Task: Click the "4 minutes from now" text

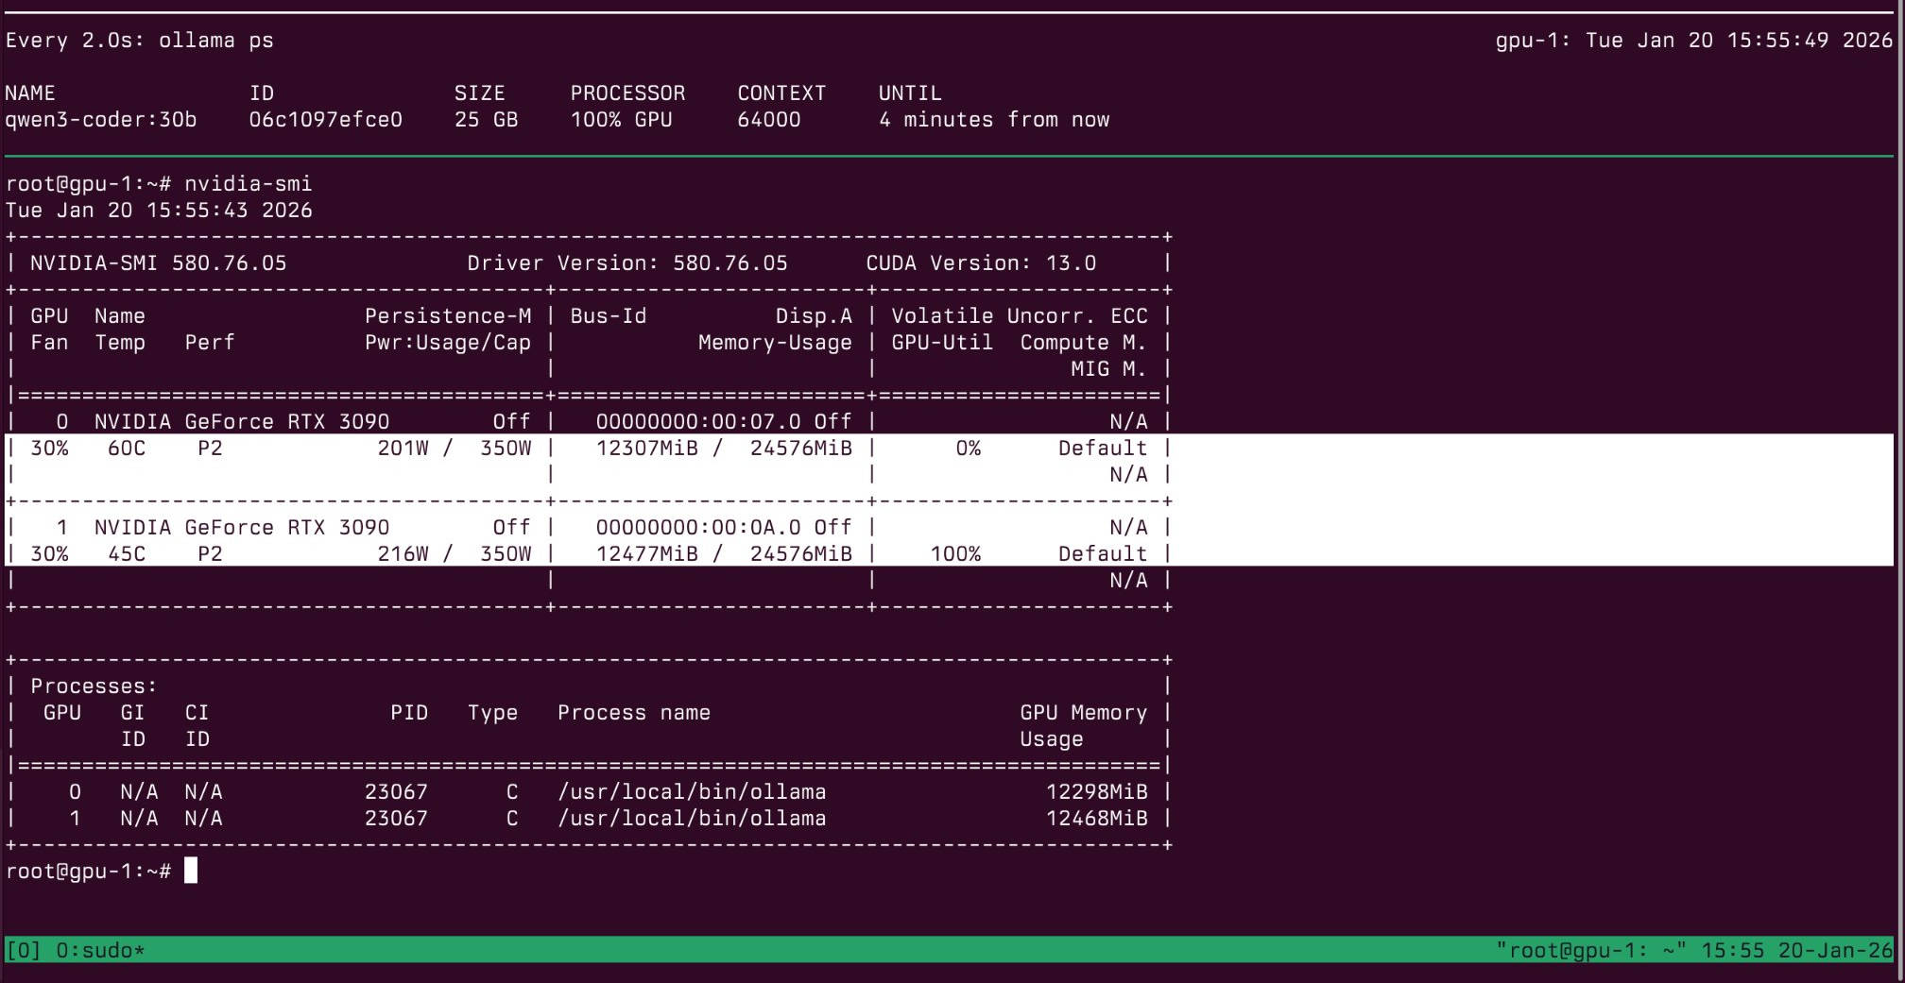Action: pyautogui.click(x=993, y=120)
